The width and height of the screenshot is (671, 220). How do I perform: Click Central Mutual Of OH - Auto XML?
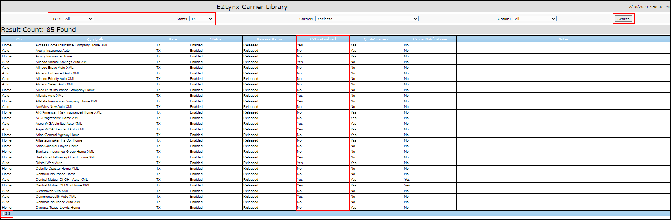[62, 180]
